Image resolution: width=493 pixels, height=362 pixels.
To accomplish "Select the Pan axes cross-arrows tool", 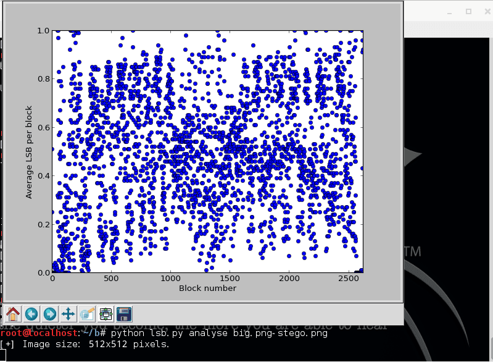I will [68, 314].
